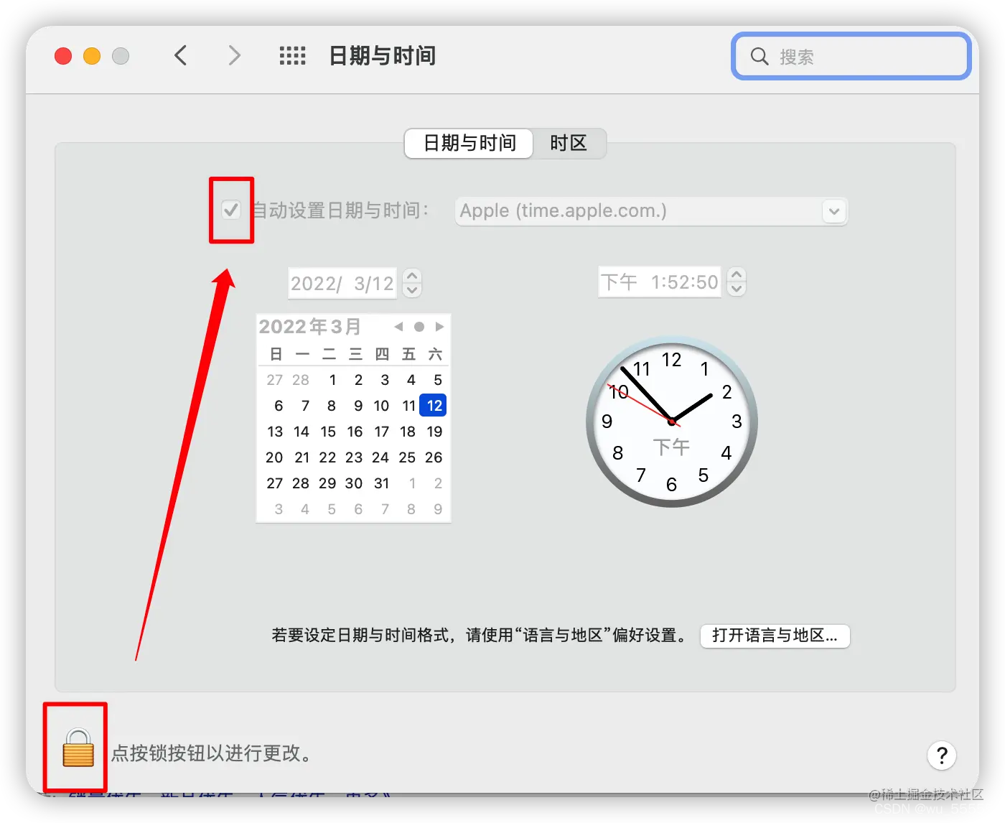Click the forward navigation arrow
This screenshot has width=1005, height=823.
point(234,55)
